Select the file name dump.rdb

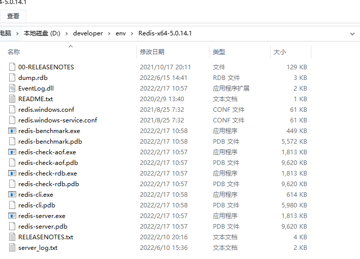pyautogui.click(x=33, y=77)
